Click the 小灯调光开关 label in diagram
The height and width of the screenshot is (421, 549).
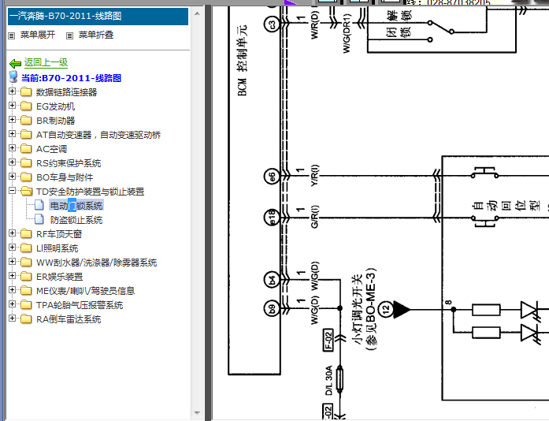click(x=357, y=309)
